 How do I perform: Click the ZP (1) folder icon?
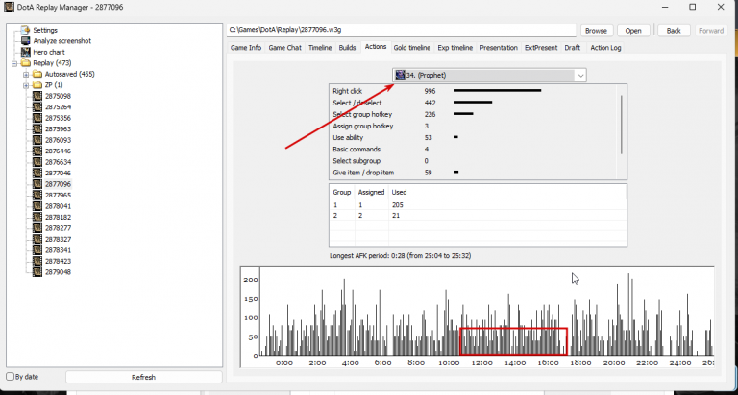(x=37, y=85)
